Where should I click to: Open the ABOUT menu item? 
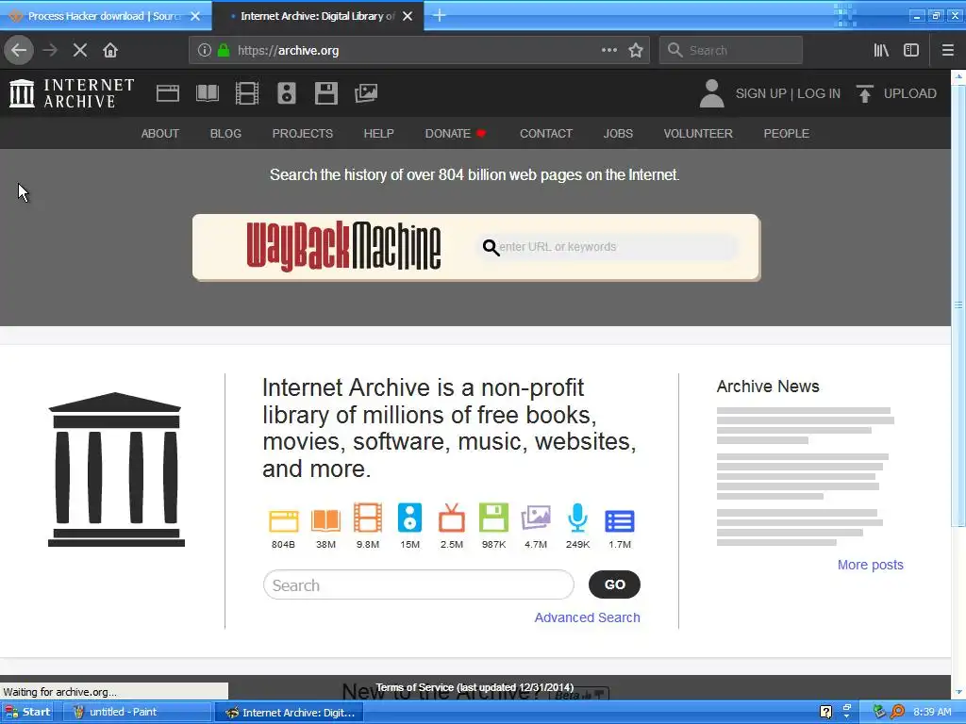tap(160, 133)
